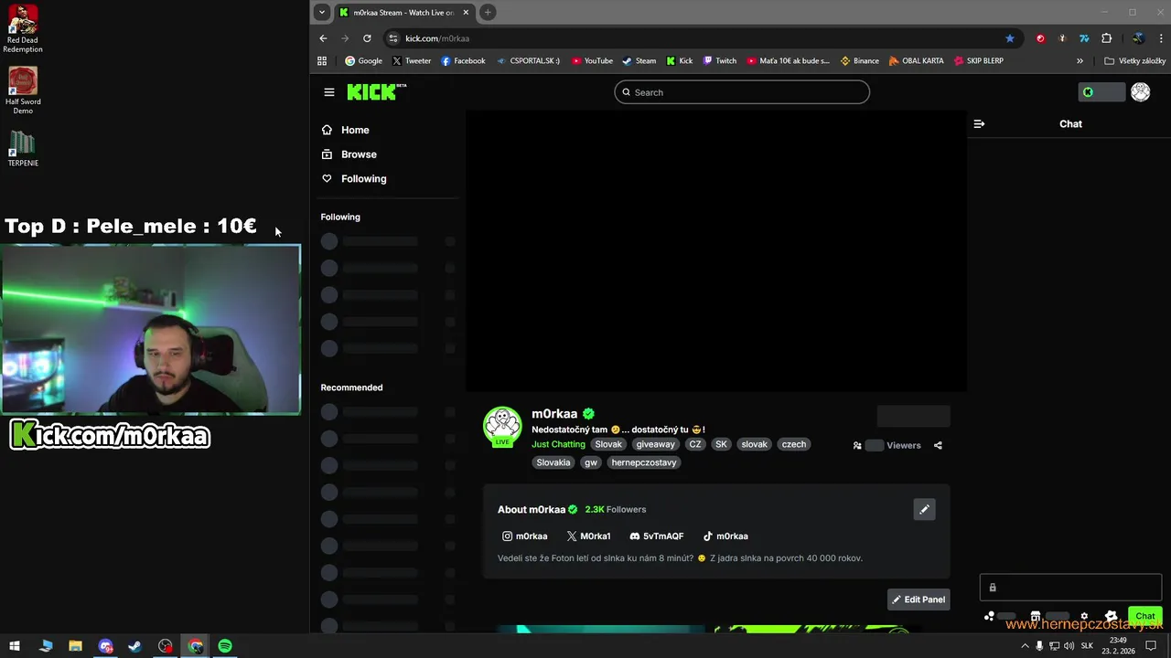The image size is (1171, 658).
Task: Open chat settings gear icon
Action: point(1084,617)
